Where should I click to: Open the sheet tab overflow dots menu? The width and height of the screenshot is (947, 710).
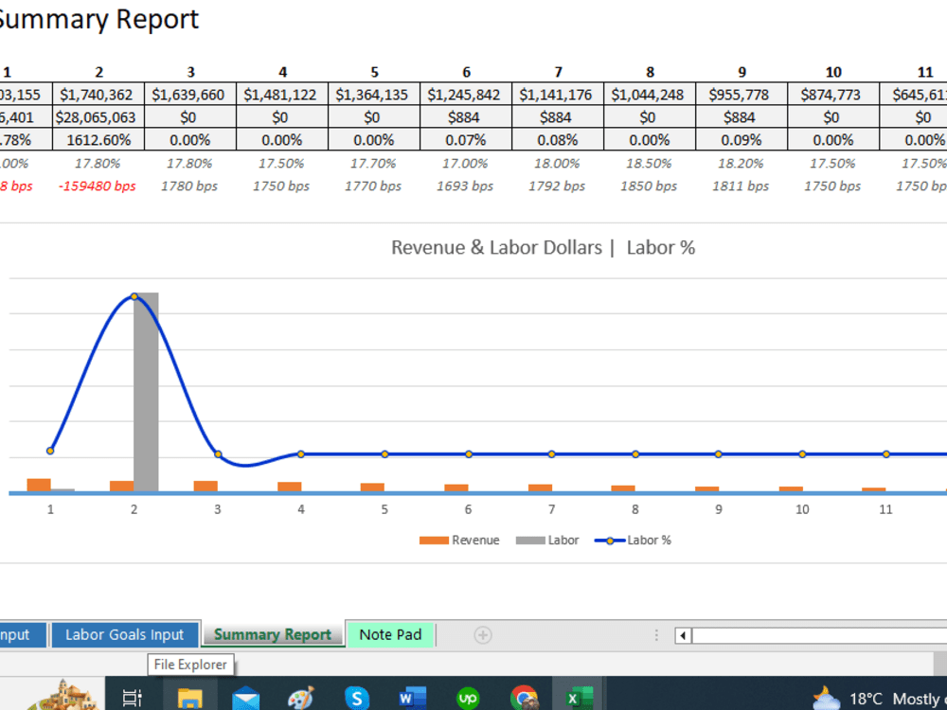(656, 635)
